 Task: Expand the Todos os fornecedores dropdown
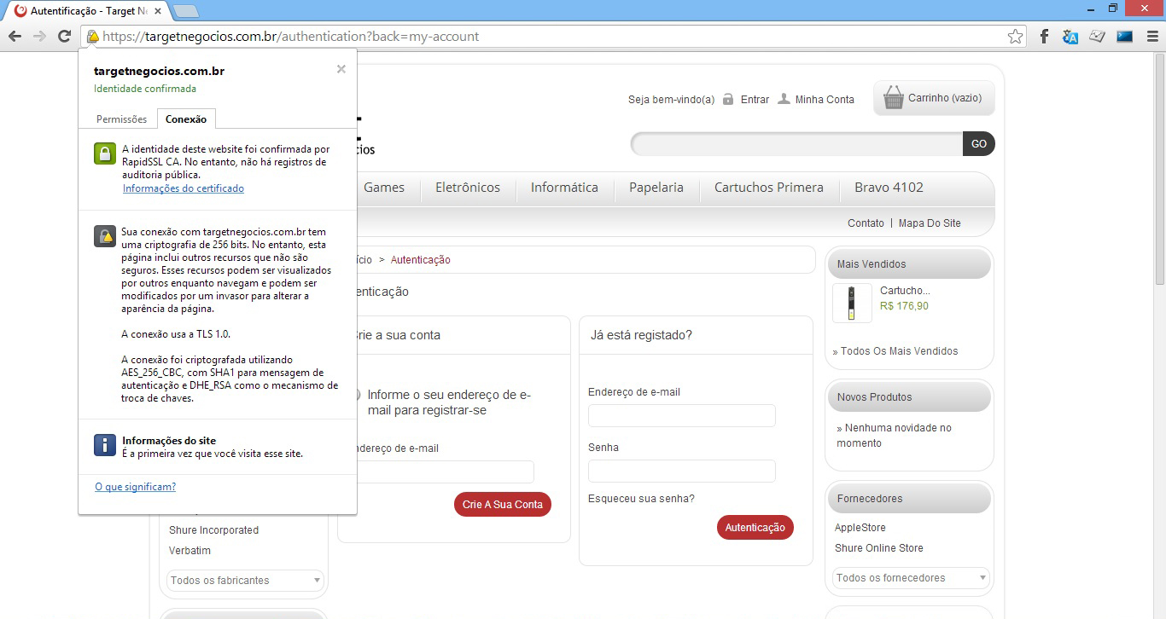[x=911, y=578]
